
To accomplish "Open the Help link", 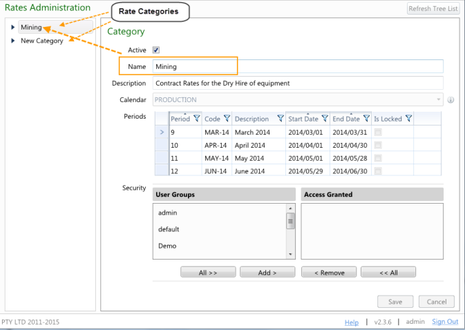I will click(352, 322).
